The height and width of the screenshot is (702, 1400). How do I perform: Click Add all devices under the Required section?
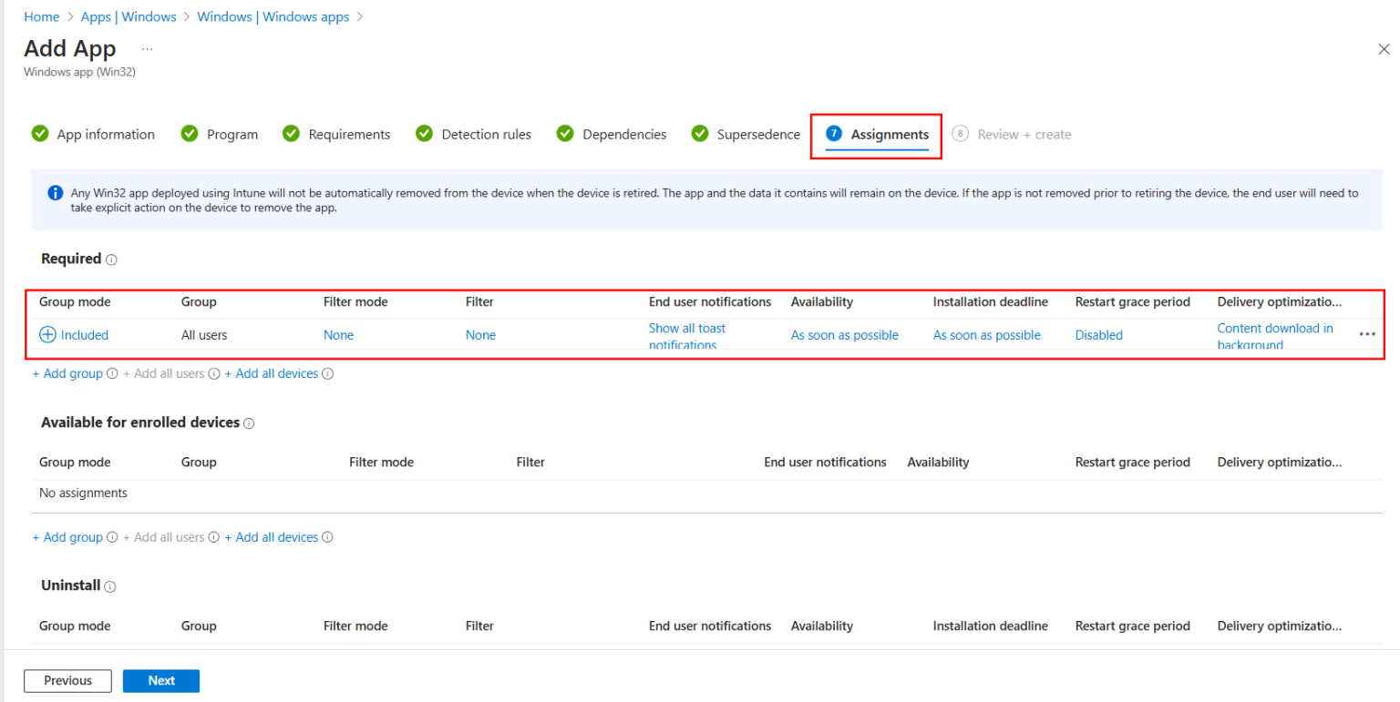273,373
